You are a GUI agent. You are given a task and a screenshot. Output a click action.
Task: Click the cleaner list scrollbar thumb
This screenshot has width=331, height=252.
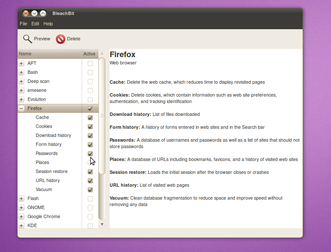click(102, 116)
